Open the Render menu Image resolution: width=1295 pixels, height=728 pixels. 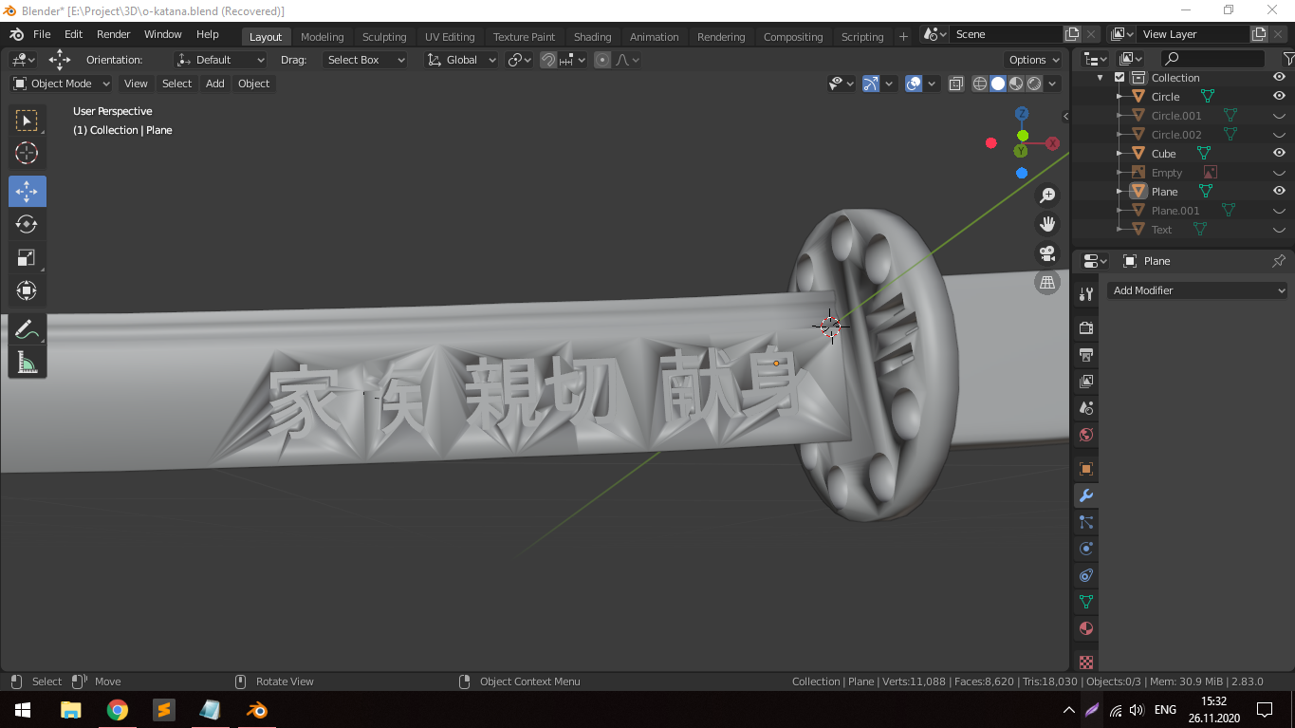114,34
